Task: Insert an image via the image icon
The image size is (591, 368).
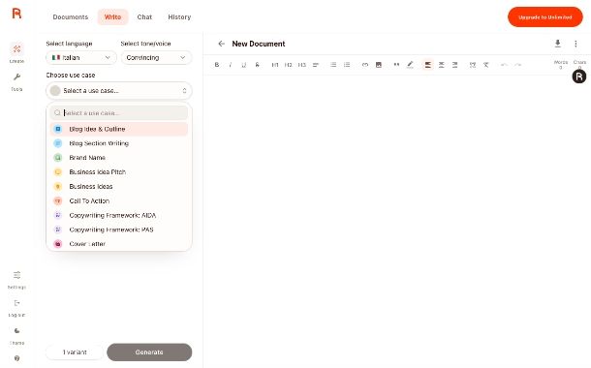Action: (x=379, y=65)
